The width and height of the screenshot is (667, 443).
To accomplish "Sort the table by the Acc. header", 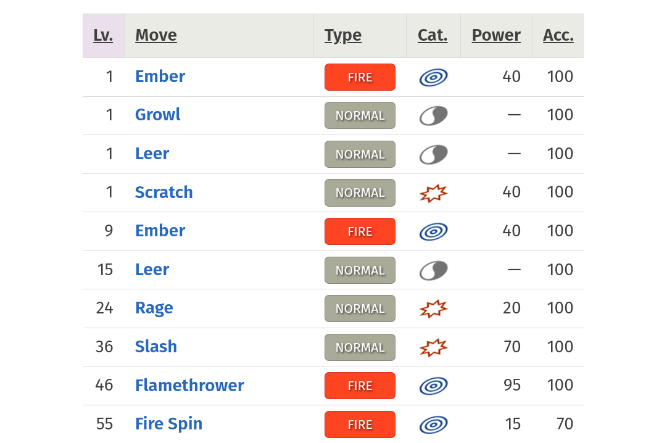I will coord(558,35).
